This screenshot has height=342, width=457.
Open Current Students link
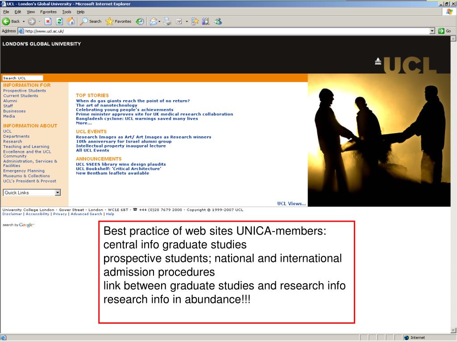tap(21, 96)
